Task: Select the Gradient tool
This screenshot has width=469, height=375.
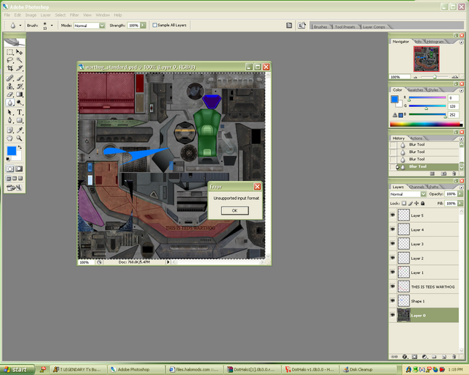Action: pos(19,94)
